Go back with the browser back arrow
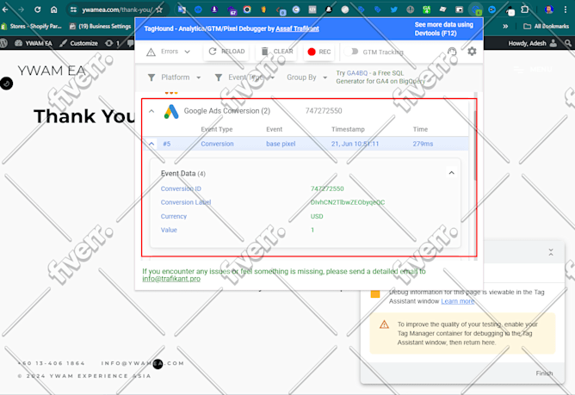575x395 pixels. pyautogui.click(x=5, y=9)
